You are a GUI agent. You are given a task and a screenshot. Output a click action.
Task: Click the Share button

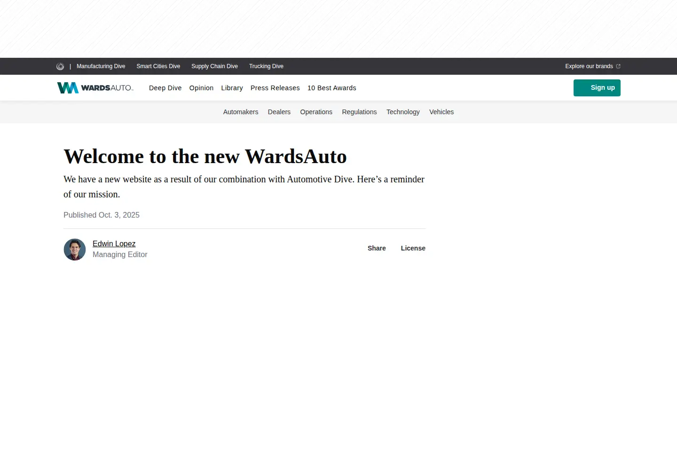tap(377, 248)
